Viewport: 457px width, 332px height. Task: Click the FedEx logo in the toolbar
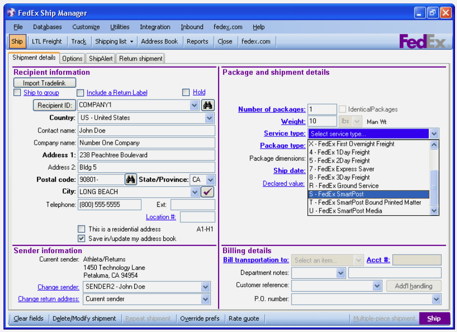click(424, 41)
